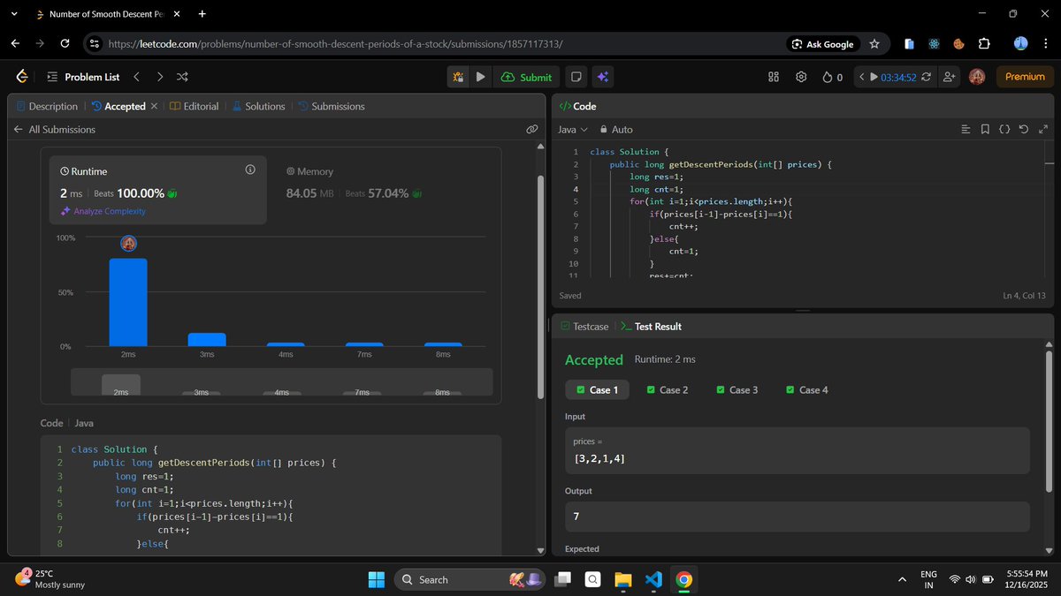Switch to the Solutions tab

(x=258, y=106)
